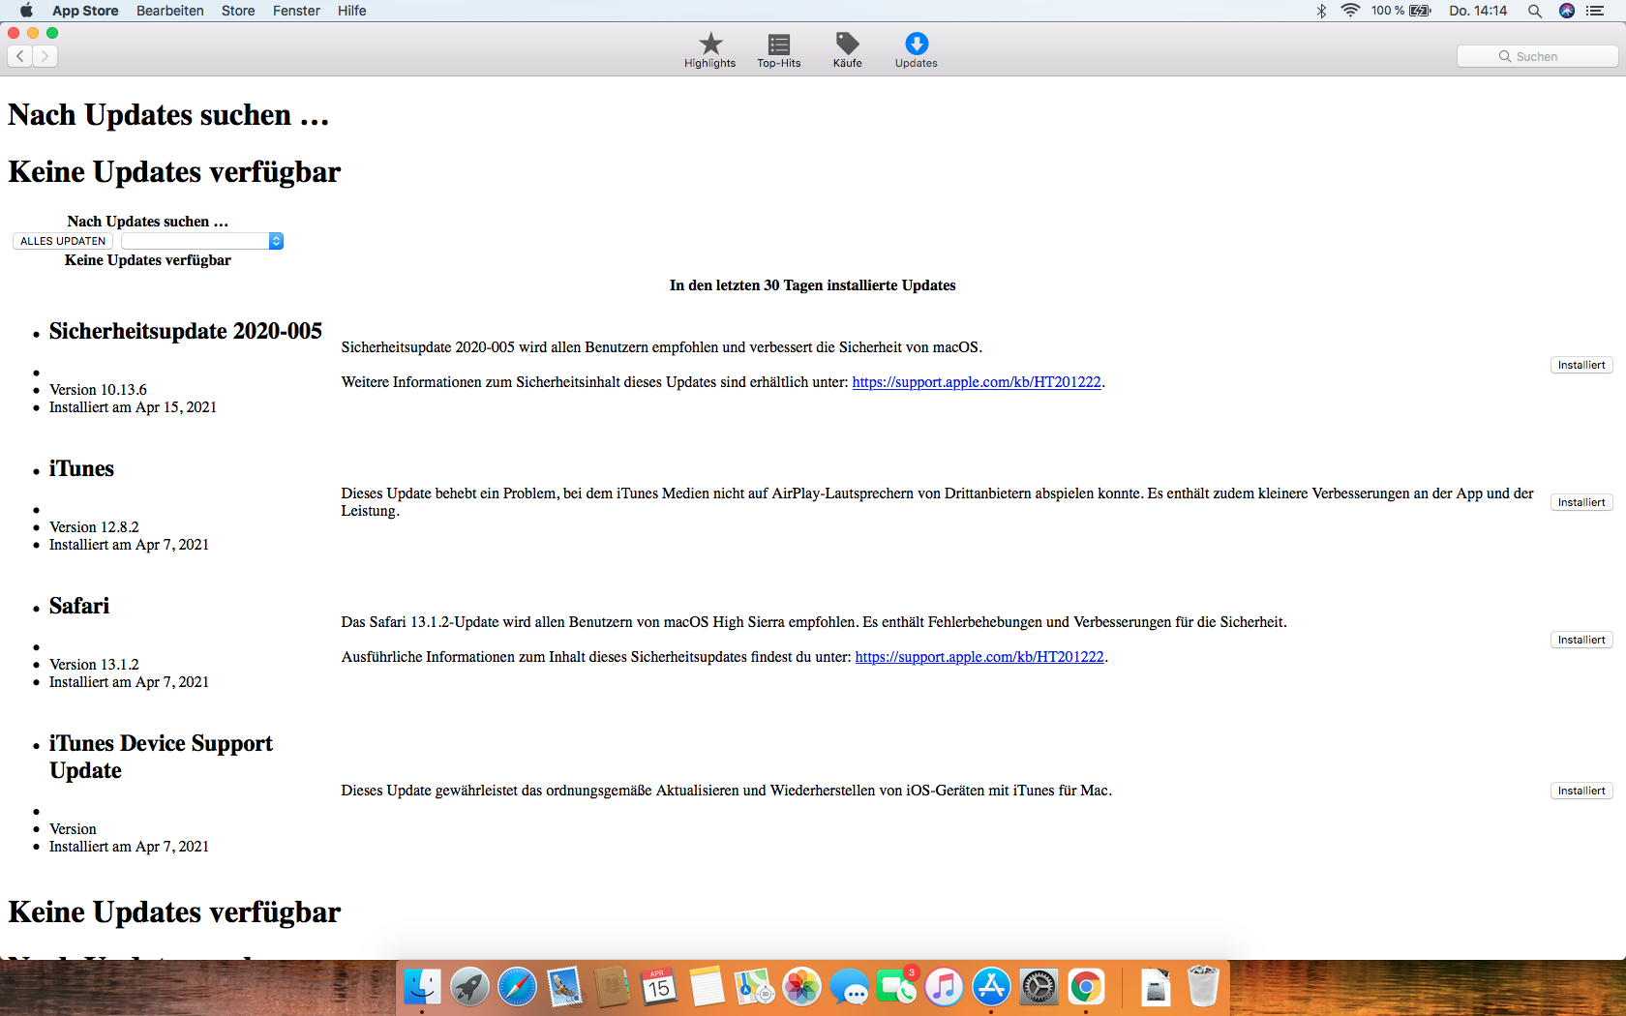
Task: Launch Google Chrome from the Dock
Action: coord(1086,987)
